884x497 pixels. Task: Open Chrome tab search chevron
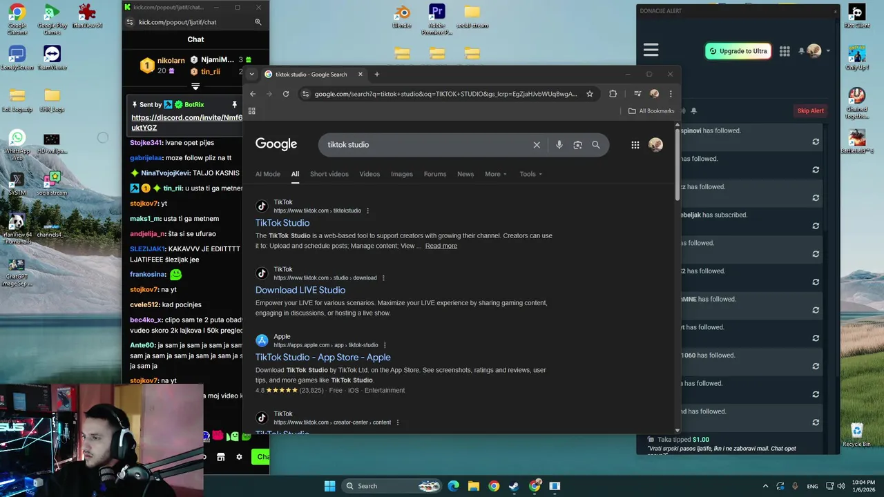[252, 75]
